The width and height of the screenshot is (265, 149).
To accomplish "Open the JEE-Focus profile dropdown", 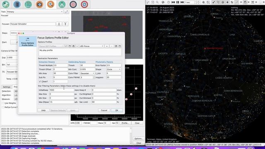I will [92, 46].
